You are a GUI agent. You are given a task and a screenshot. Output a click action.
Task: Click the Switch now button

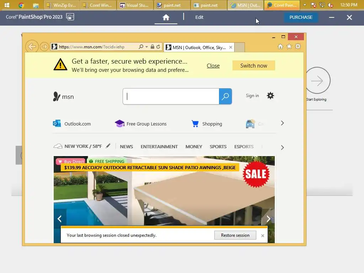click(x=253, y=66)
